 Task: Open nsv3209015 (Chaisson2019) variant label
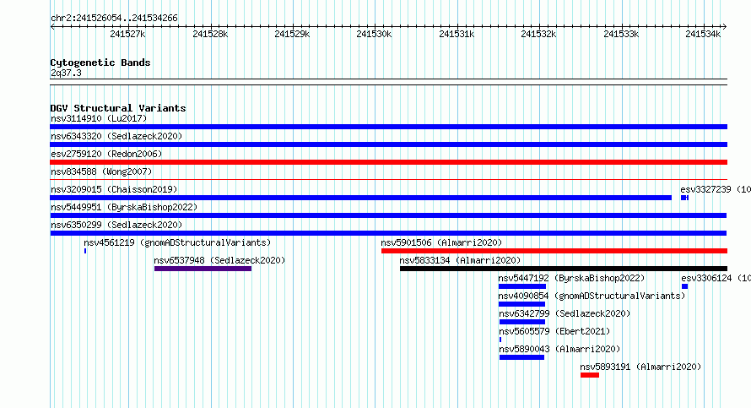114,189
